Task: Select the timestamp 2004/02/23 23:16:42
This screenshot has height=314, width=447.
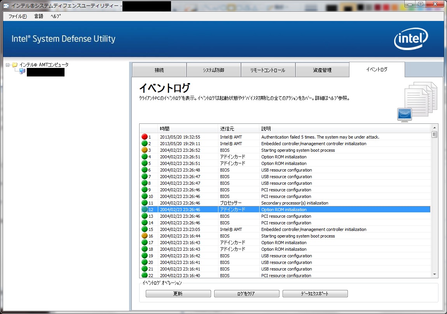Action: (x=180, y=256)
